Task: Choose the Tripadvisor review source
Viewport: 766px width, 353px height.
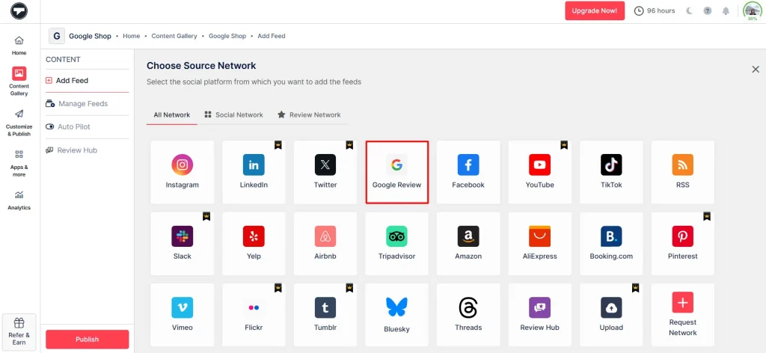Action: click(x=396, y=243)
